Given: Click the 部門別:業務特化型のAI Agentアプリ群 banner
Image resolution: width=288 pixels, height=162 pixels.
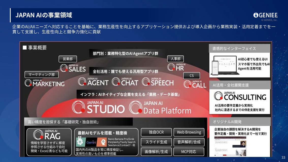Looking at the screenshot, I should coord(126,53).
